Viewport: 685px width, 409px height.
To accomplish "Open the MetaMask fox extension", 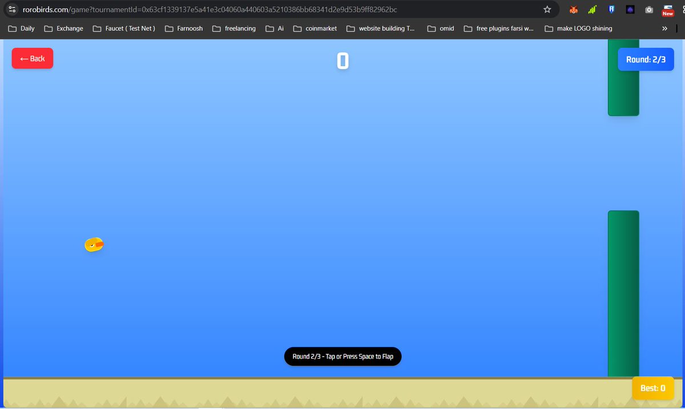I will coord(574,9).
